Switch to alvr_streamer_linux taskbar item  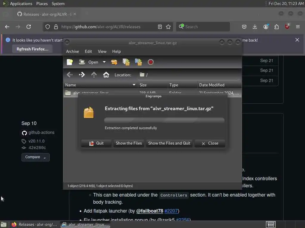click(x=85, y=224)
